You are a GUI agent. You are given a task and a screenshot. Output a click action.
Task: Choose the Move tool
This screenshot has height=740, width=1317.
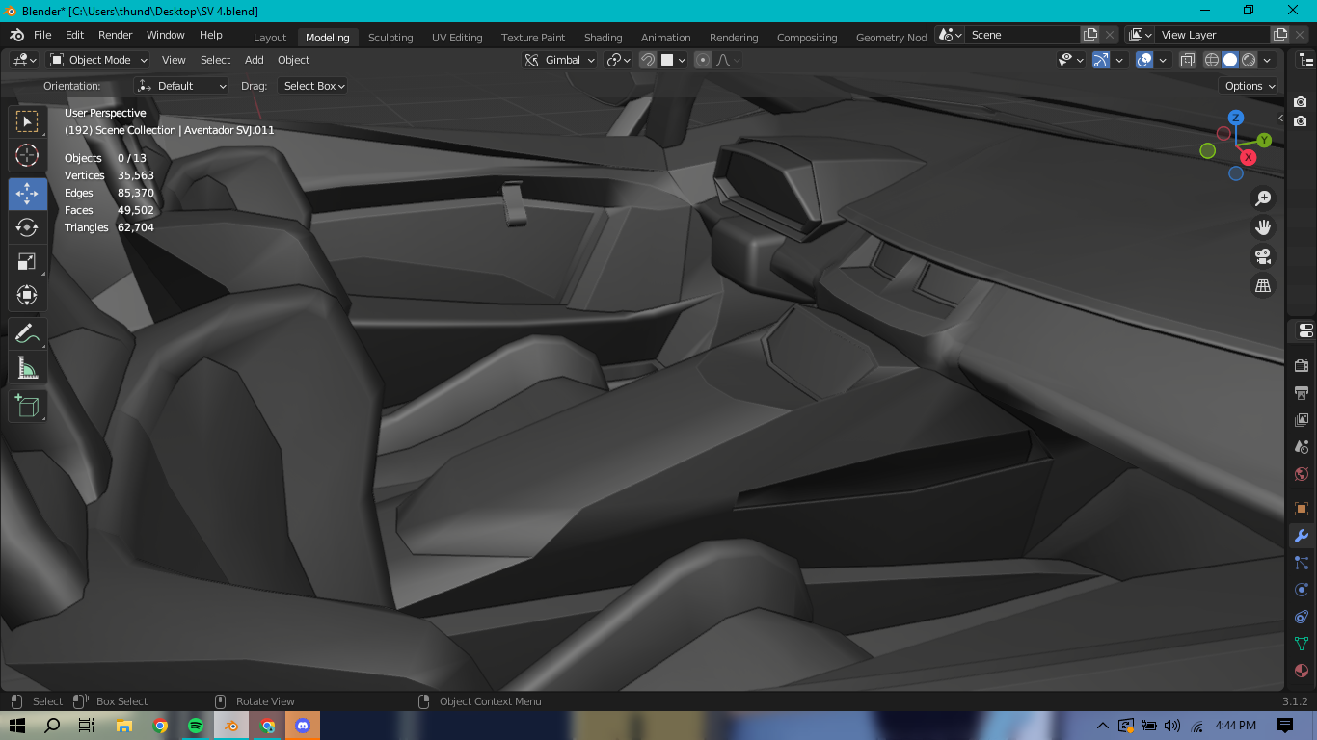point(27,194)
